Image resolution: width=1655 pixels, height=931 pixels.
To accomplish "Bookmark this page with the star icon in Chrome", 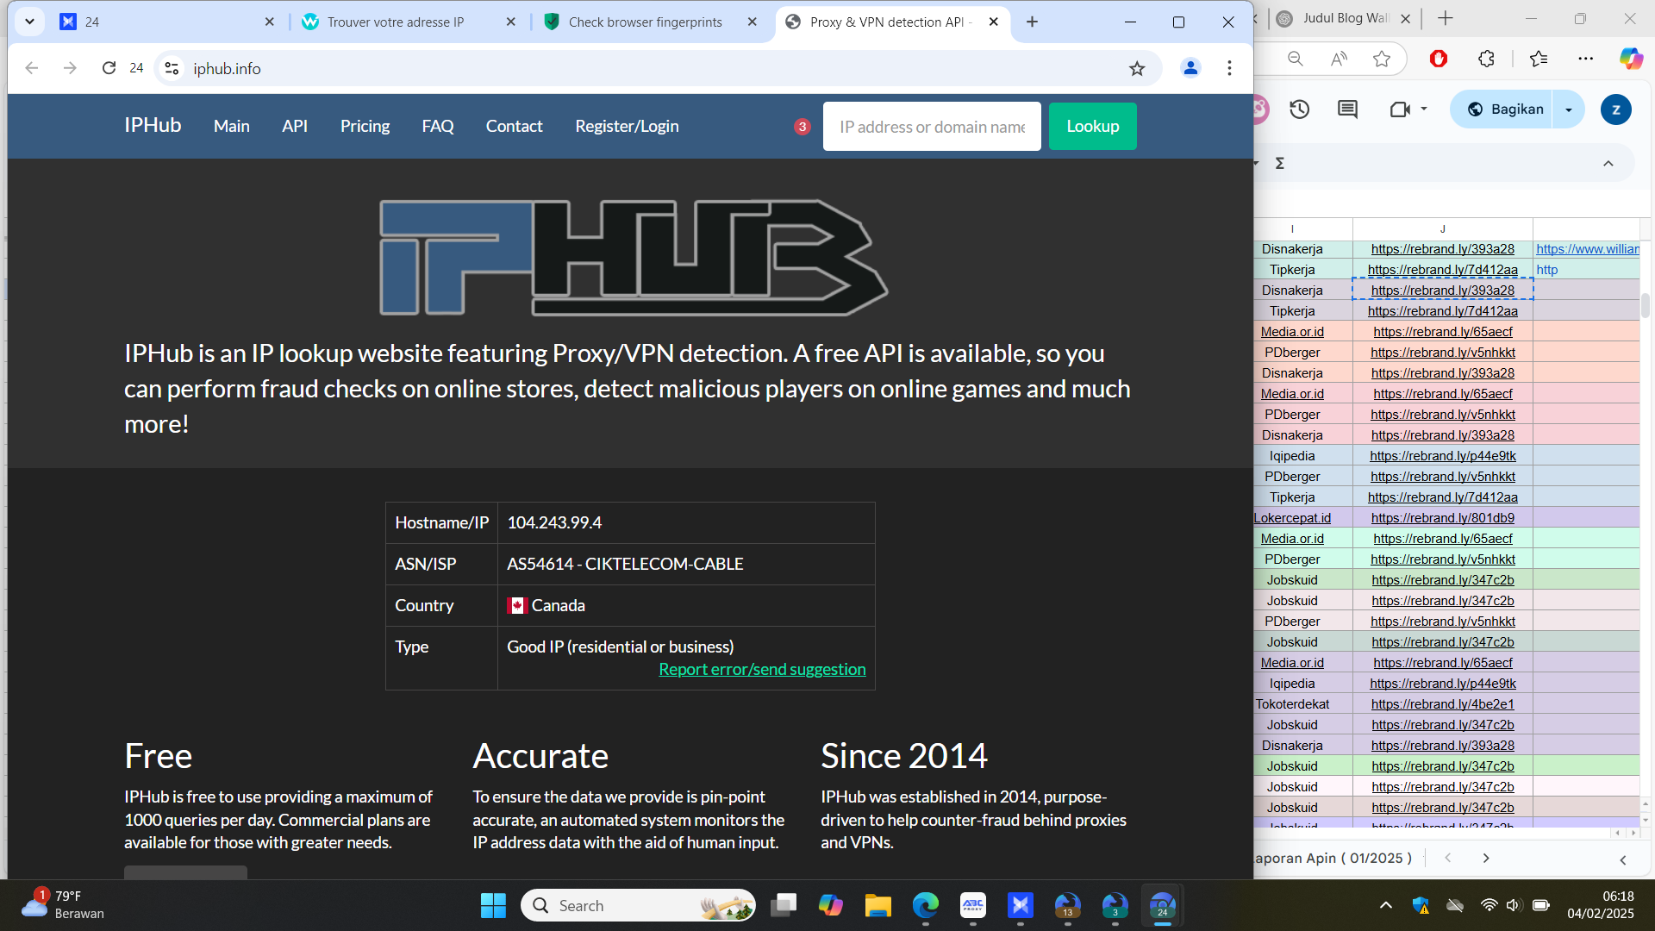I will pyautogui.click(x=1137, y=68).
